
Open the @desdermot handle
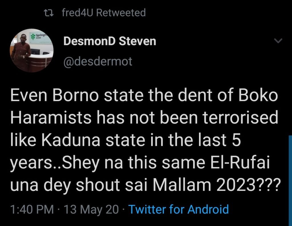click(97, 60)
